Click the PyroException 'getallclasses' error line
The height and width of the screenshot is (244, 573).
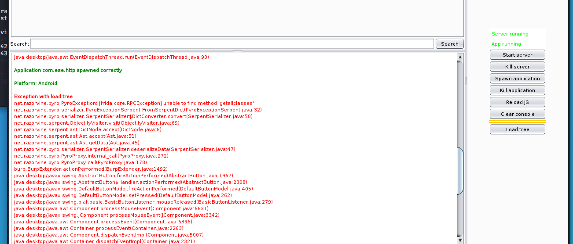point(134,103)
